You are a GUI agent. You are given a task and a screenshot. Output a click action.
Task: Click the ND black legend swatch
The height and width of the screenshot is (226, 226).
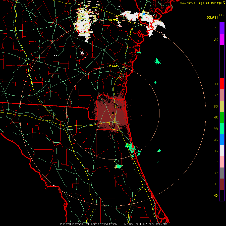(222, 195)
